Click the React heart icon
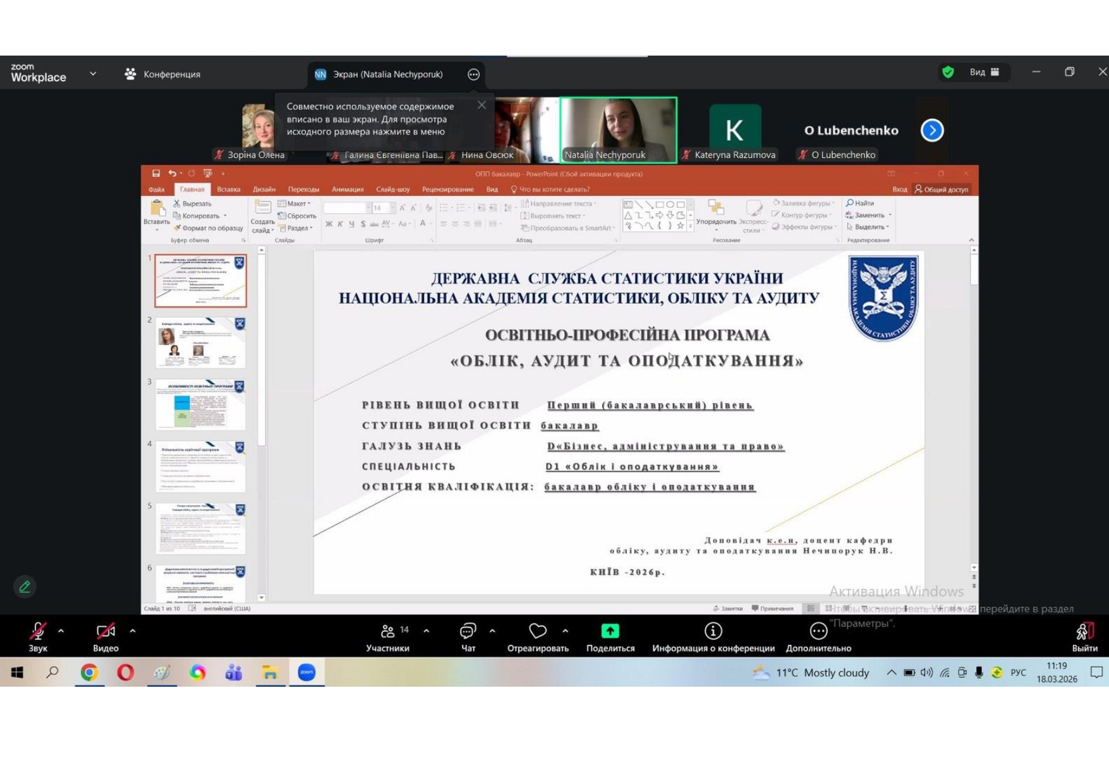The image size is (1109, 784). point(537,631)
